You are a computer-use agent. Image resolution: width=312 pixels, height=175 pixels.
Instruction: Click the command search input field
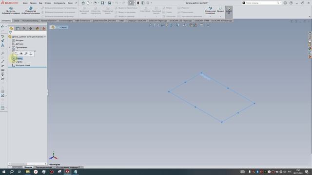(x=261, y=3)
